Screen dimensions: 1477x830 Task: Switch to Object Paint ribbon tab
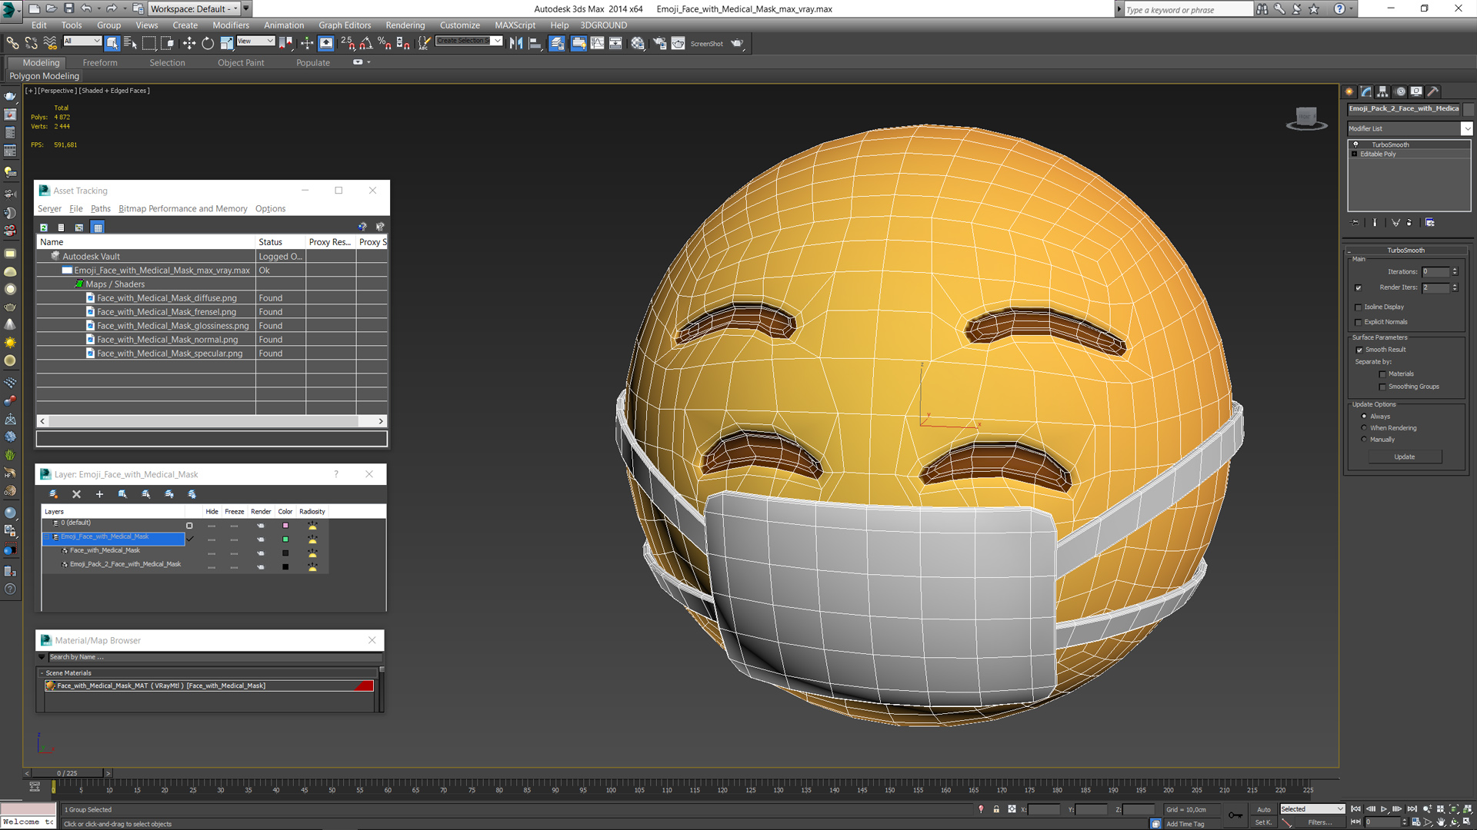tap(241, 63)
